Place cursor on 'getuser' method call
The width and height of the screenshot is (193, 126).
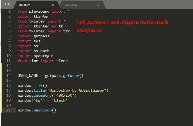[x=71, y=75]
